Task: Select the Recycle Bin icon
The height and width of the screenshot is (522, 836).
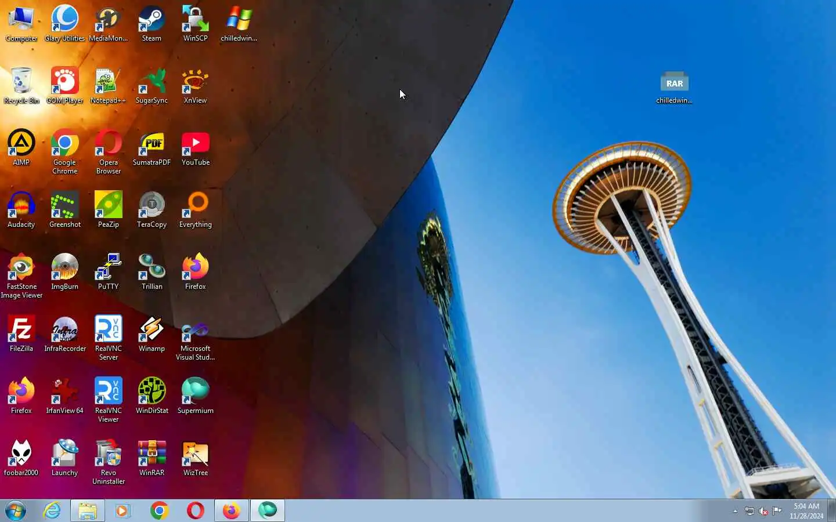Action: point(21,85)
